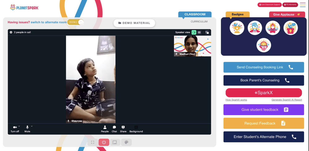Select Madhuri (You) video thumbnail

(192, 46)
